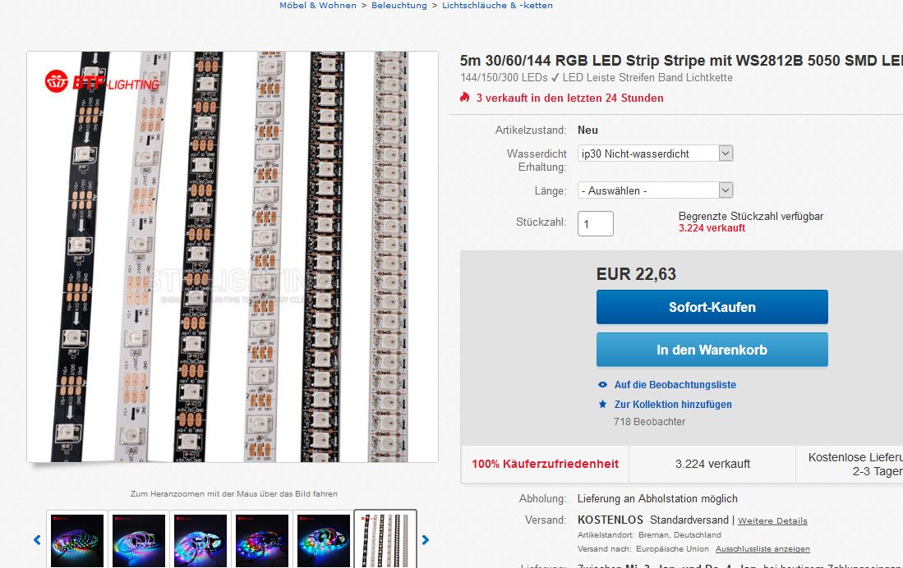903x568 pixels.
Task: Select the first LED strip thumbnail
Action: tap(77, 541)
